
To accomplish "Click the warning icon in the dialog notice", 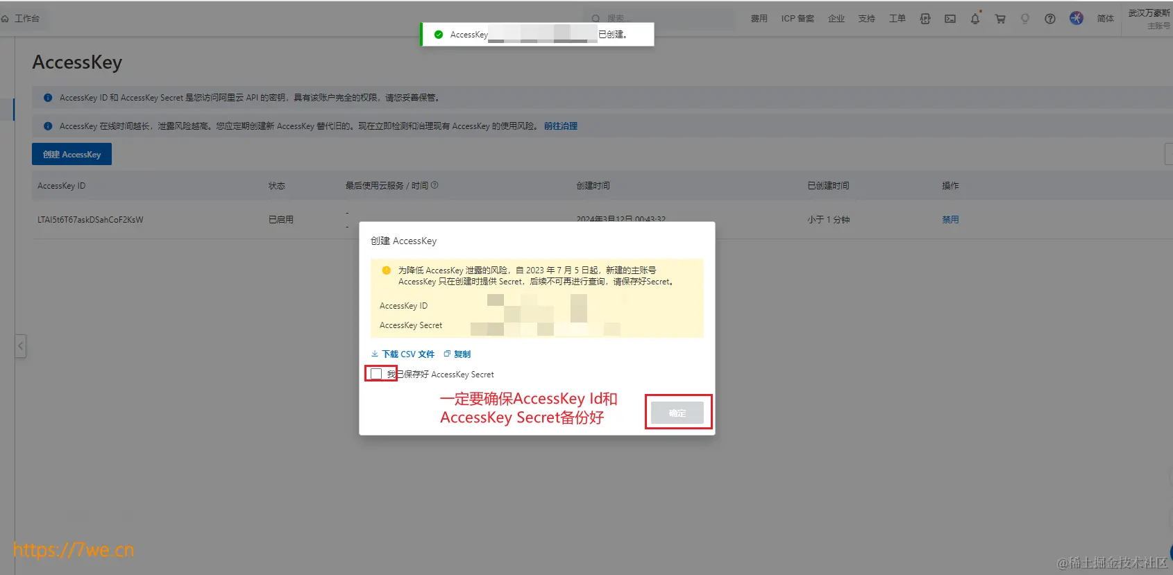I will (x=387, y=271).
